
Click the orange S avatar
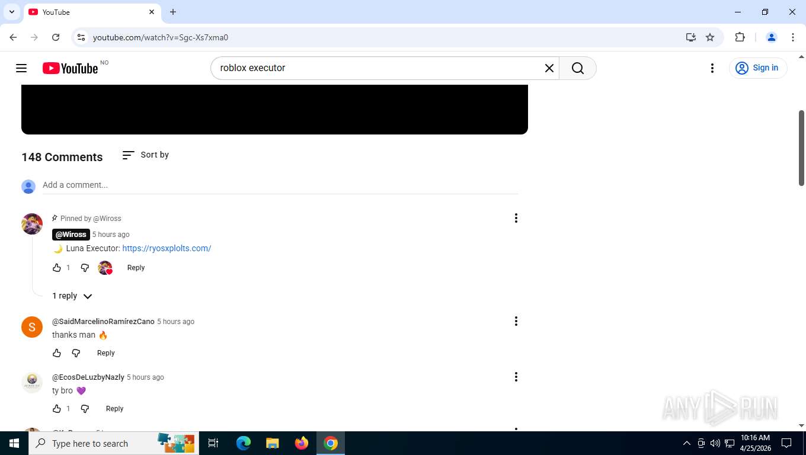click(x=32, y=327)
